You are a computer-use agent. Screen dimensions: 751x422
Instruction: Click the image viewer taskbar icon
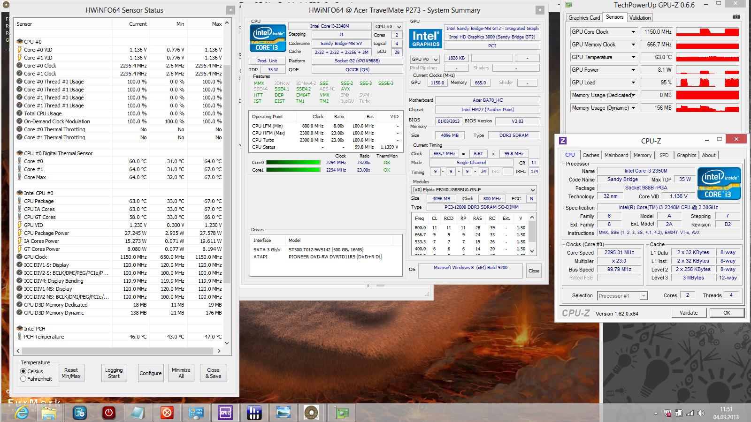pos(283,413)
